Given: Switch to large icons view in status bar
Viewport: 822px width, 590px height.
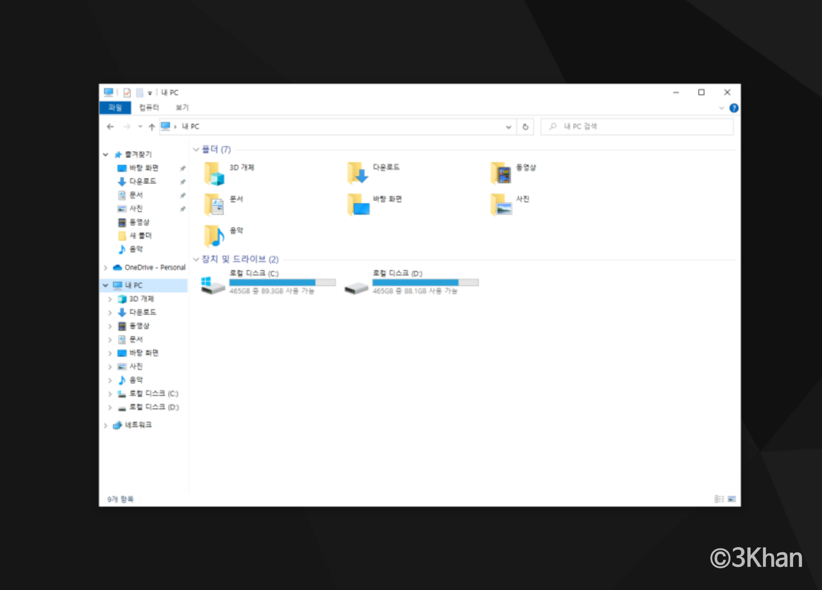Looking at the screenshot, I should [732, 499].
